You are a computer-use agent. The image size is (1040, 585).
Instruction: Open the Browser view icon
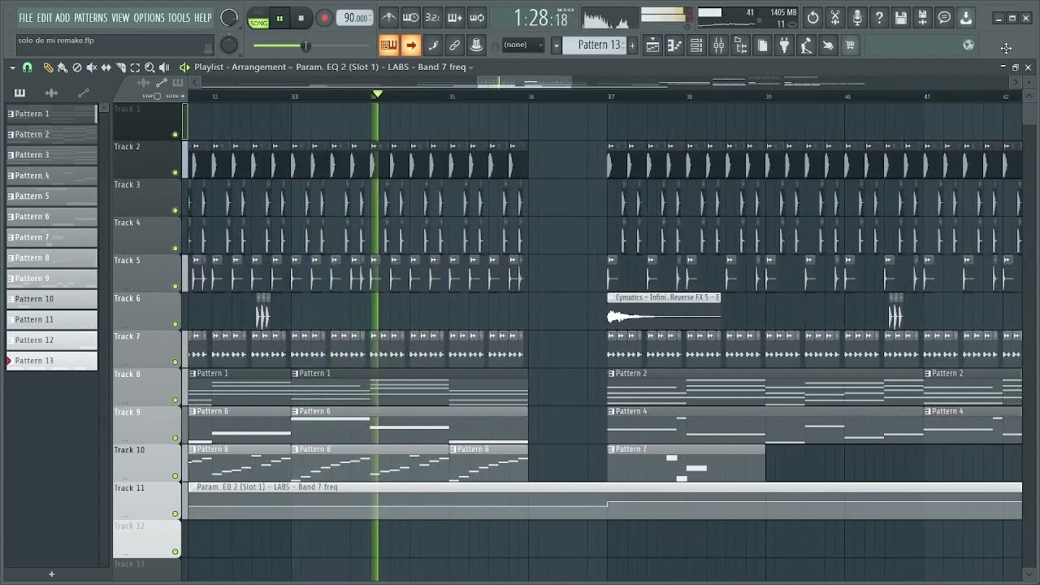(740, 45)
